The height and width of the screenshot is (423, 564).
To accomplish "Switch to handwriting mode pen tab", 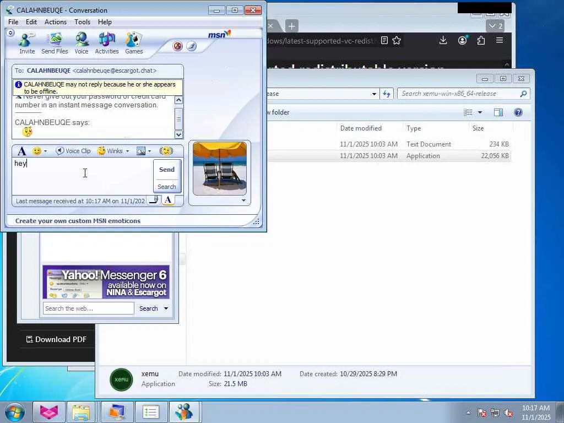I will (x=154, y=200).
